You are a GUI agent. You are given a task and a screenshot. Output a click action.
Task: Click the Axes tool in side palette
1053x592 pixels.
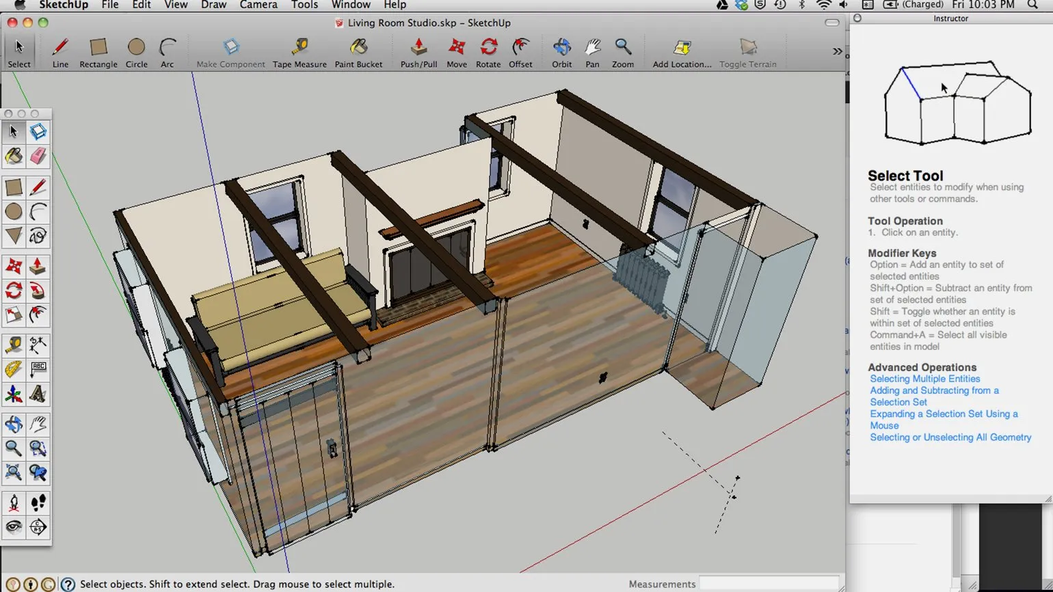13,394
